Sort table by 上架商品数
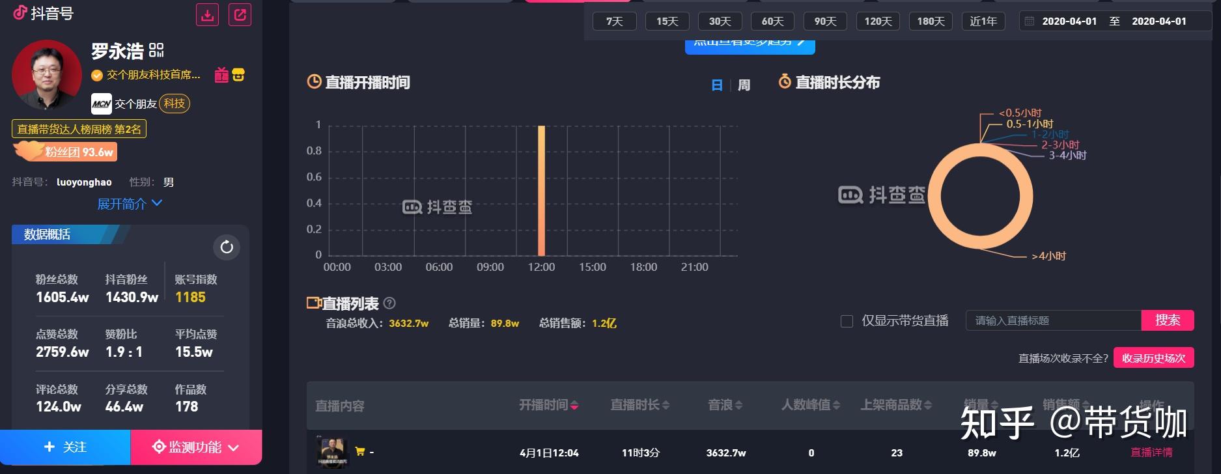This screenshot has height=474, width=1221. pyautogui.click(x=896, y=405)
